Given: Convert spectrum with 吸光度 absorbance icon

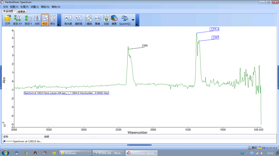Looking at the screenshot, I should click(x=68, y=19).
